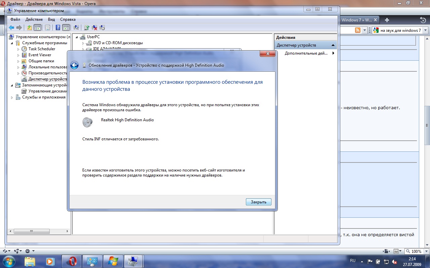Screen dimensions: 430x268
Task: Click the Uninstall device toolbar icon with red X
Action: click(95, 27)
